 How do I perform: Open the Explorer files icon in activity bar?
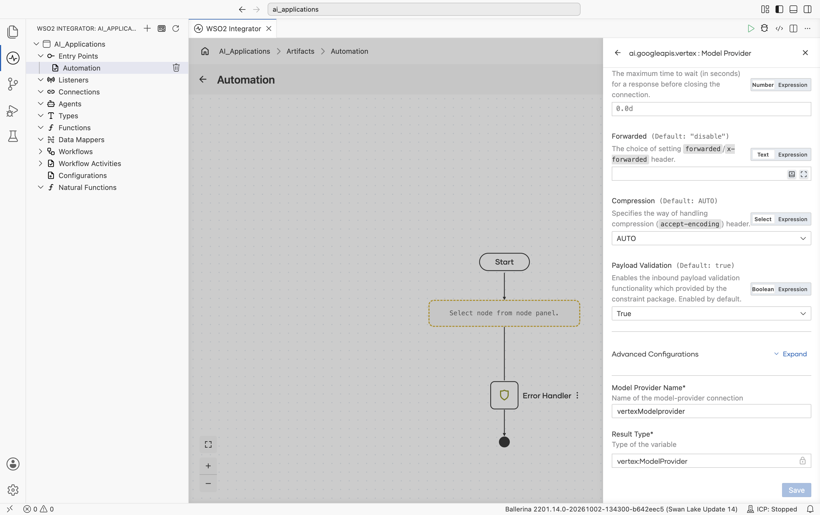[x=13, y=32]
